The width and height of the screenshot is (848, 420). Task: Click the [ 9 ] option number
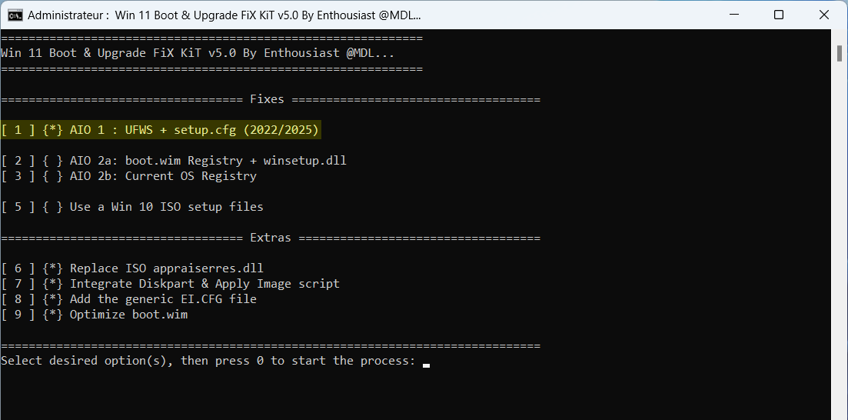(x=18, y=315)
